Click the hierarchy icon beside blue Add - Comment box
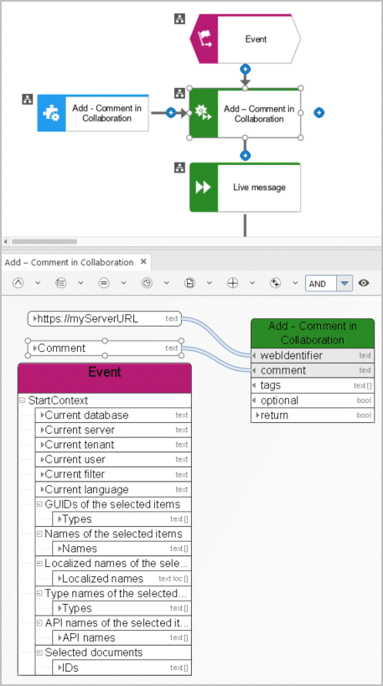This screenshot has width=383, height=686. pyautogui.click(x=27, y=100)
